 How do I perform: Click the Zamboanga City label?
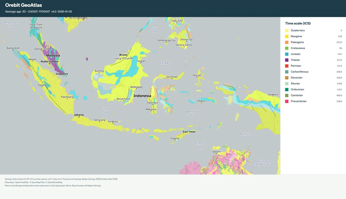coord(166,41)
